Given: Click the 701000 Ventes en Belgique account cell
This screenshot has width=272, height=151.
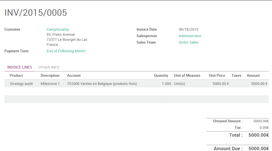Looking at the screenshot, I should [x=102, y=84].
